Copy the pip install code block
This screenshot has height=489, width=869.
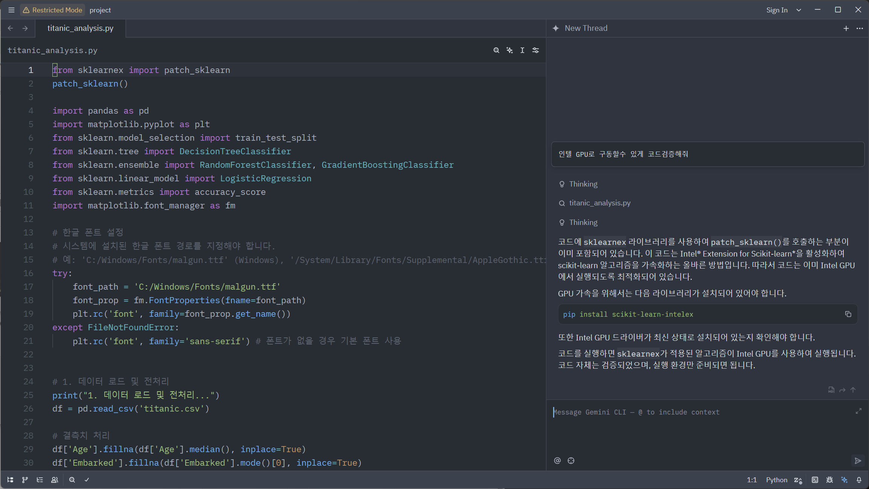(848, 314)
